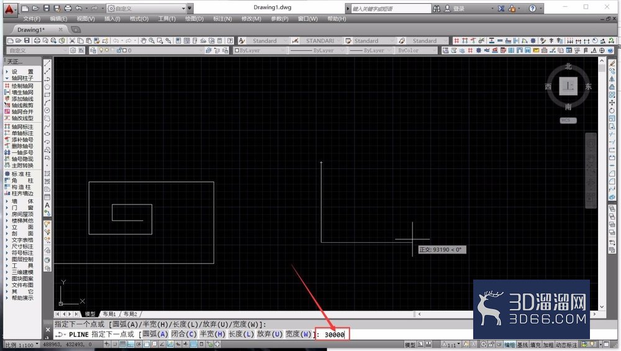Toggle 动态标注 in status bar

(x=566, y=345)
